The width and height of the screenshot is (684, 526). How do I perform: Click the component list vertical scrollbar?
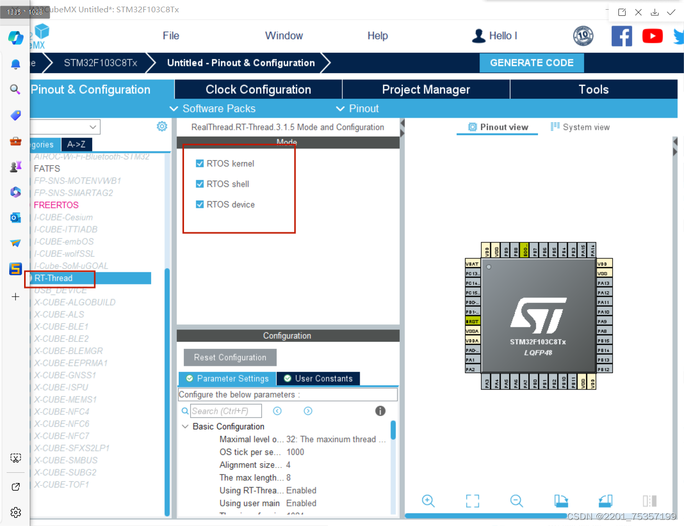point(167,391)
